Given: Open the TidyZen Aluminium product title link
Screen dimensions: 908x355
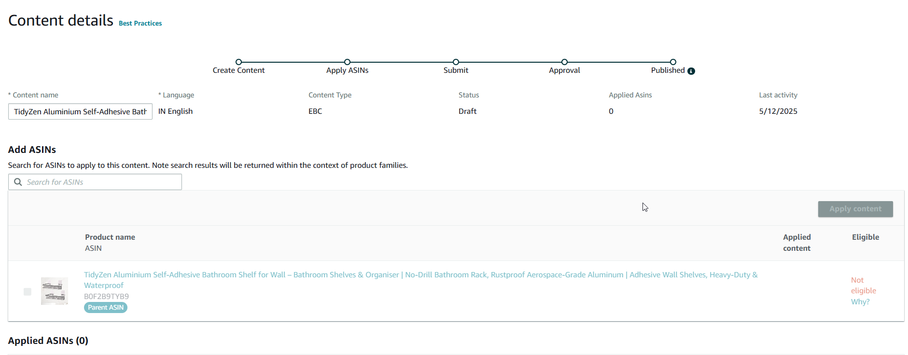Looking at the screenshot, I should pyautogui.click(x=421, y=280).
